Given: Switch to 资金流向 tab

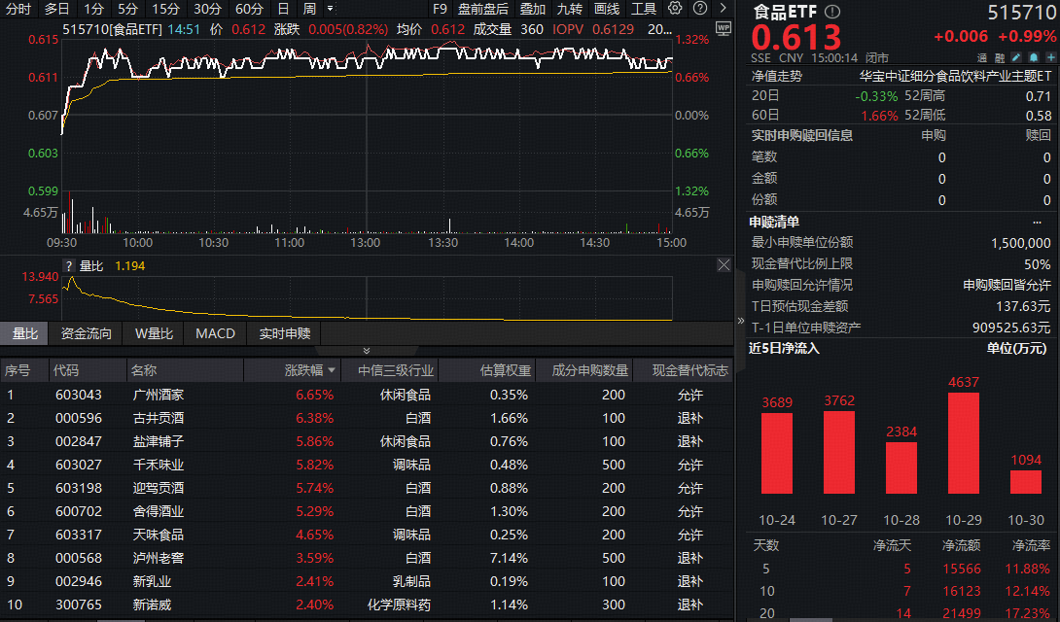Looking at the screenshot, I should (87, 333).
